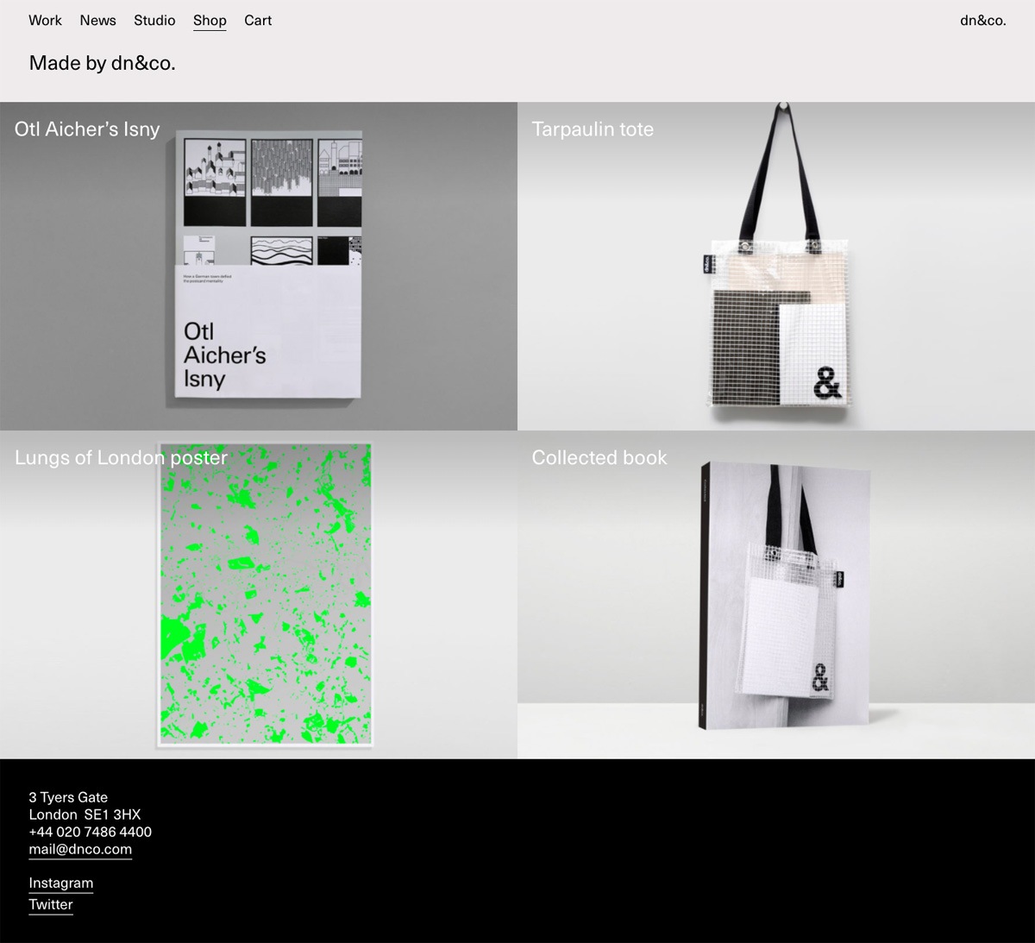Click the dn&co. logo to return home
Viewport: 1035px width, 943px height.
pos(982,20)
